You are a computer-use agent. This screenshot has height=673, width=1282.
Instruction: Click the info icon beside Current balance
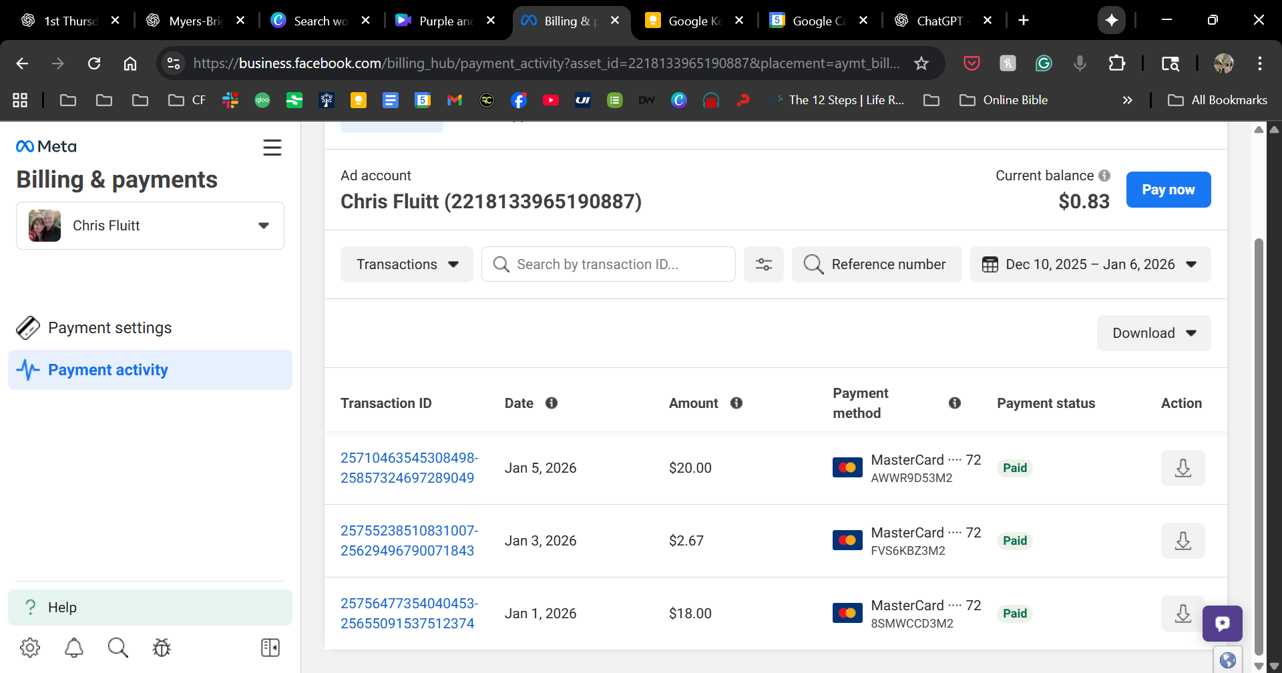pyautogui.click(x=1104, y=176)
